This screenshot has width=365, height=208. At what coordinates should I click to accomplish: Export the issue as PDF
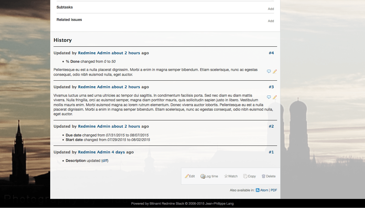click(x=274, y=190)
